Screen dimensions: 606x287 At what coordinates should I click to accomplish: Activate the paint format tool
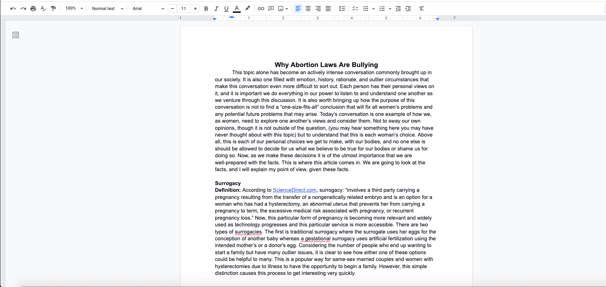point(53,9)
